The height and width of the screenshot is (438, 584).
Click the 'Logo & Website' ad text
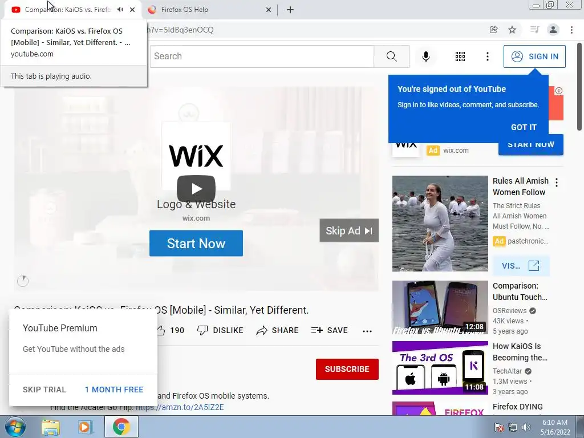[x=196, y=204]
